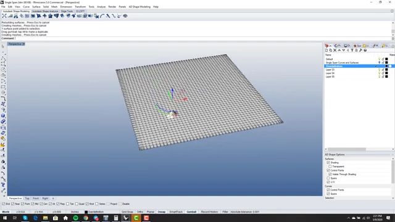Click the left-triangle move-to-parent icon in Layers panel
The width and height of the screenshot is (395, 222).
(x=347, y=51)
